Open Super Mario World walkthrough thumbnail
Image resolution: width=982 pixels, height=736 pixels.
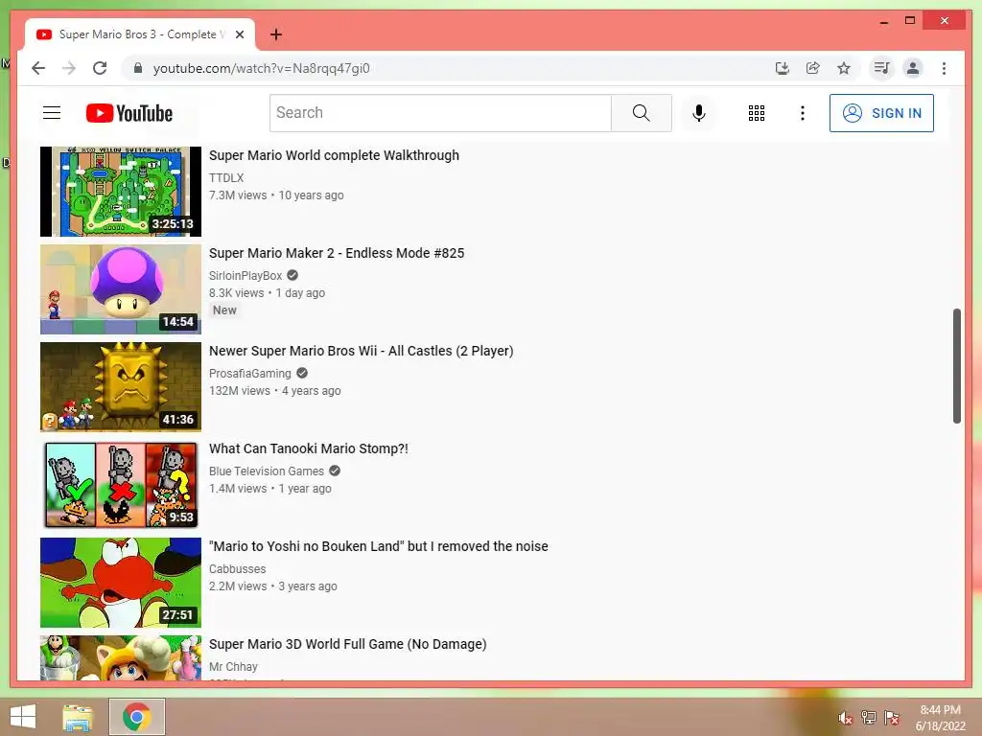pos(121,192)
